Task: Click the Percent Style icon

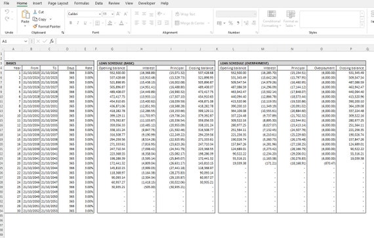Action: [x=231, y=23]
